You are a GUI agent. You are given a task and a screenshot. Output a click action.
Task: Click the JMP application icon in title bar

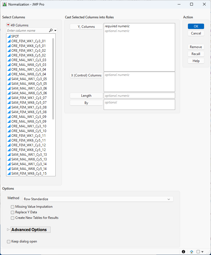[4, 4]
